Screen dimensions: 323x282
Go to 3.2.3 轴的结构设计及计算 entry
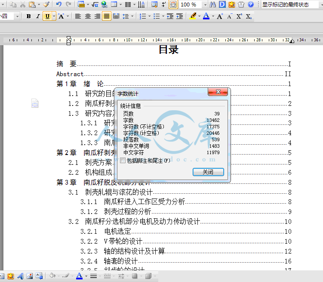click(186, 251)
